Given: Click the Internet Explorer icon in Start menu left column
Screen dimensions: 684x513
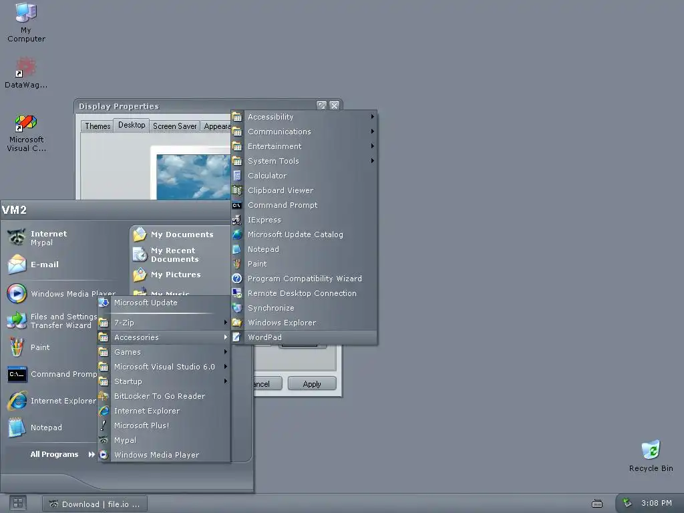Looking at the screenshot, I should (x=17, y=401).
